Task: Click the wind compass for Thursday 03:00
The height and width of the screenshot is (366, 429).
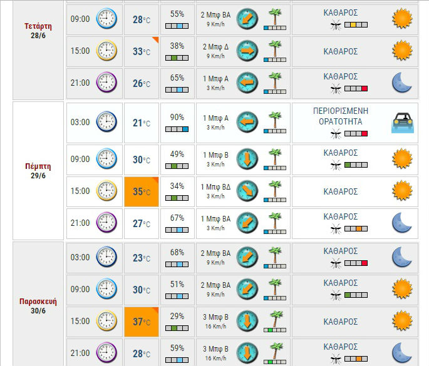Action: click(x=247, y=122)
